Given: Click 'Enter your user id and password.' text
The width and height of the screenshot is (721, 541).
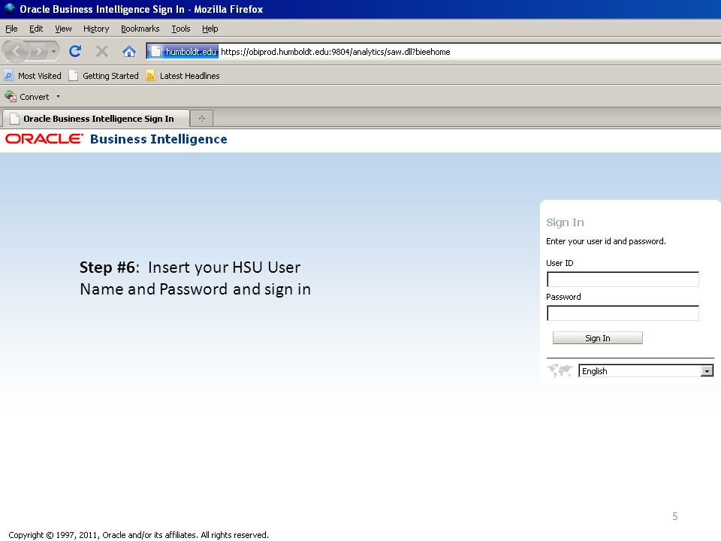Looking at the screenshot, I should point(605,241).
